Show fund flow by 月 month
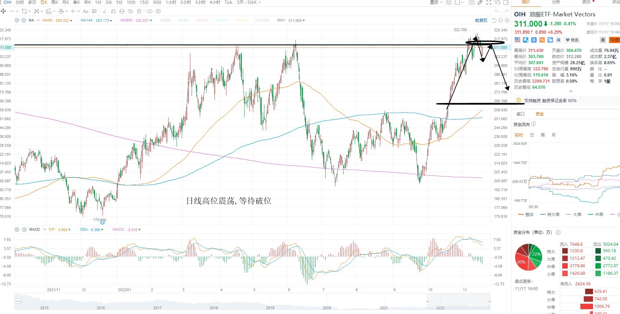This screenshot has height=314, width=620. [553, 135]
